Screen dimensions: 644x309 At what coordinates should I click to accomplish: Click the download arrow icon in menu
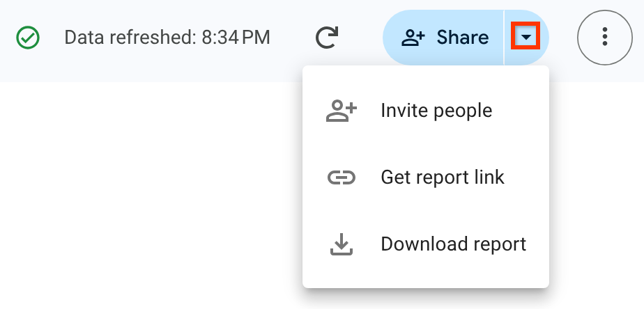coord(341,244)
